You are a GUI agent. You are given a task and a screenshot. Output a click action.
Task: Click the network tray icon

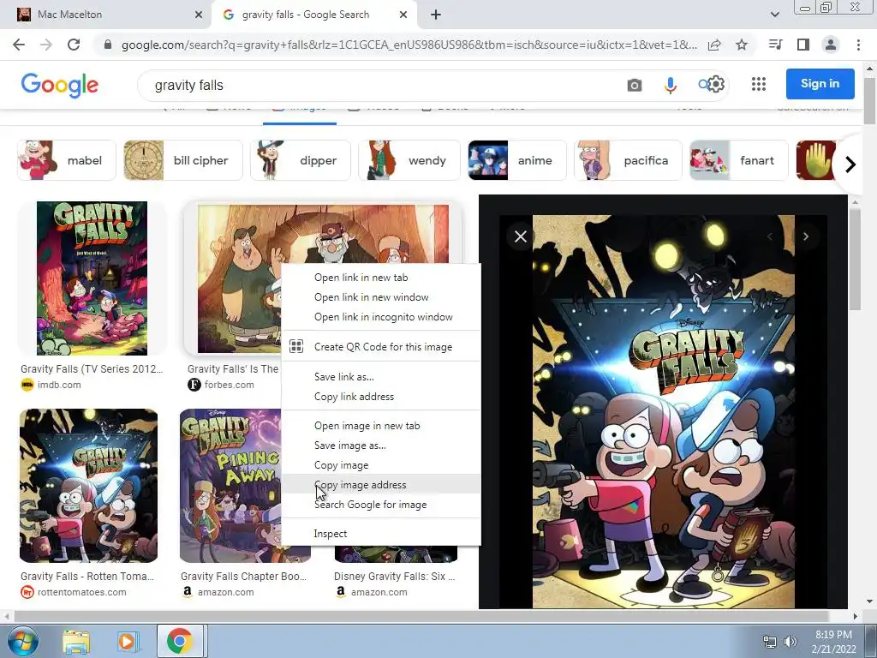coord(770,642)
